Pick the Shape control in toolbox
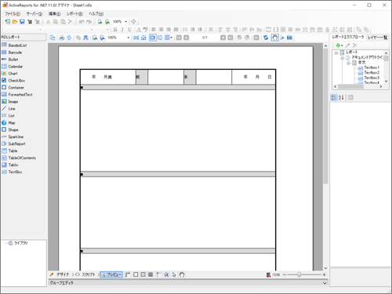This screenshot has width=392, height=294. click(10, 130)
